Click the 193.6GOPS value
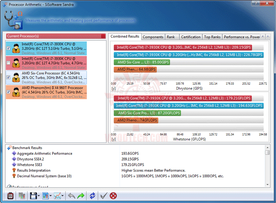The height and width of the screenshot is (203, 276). click(x=130, y=153)
